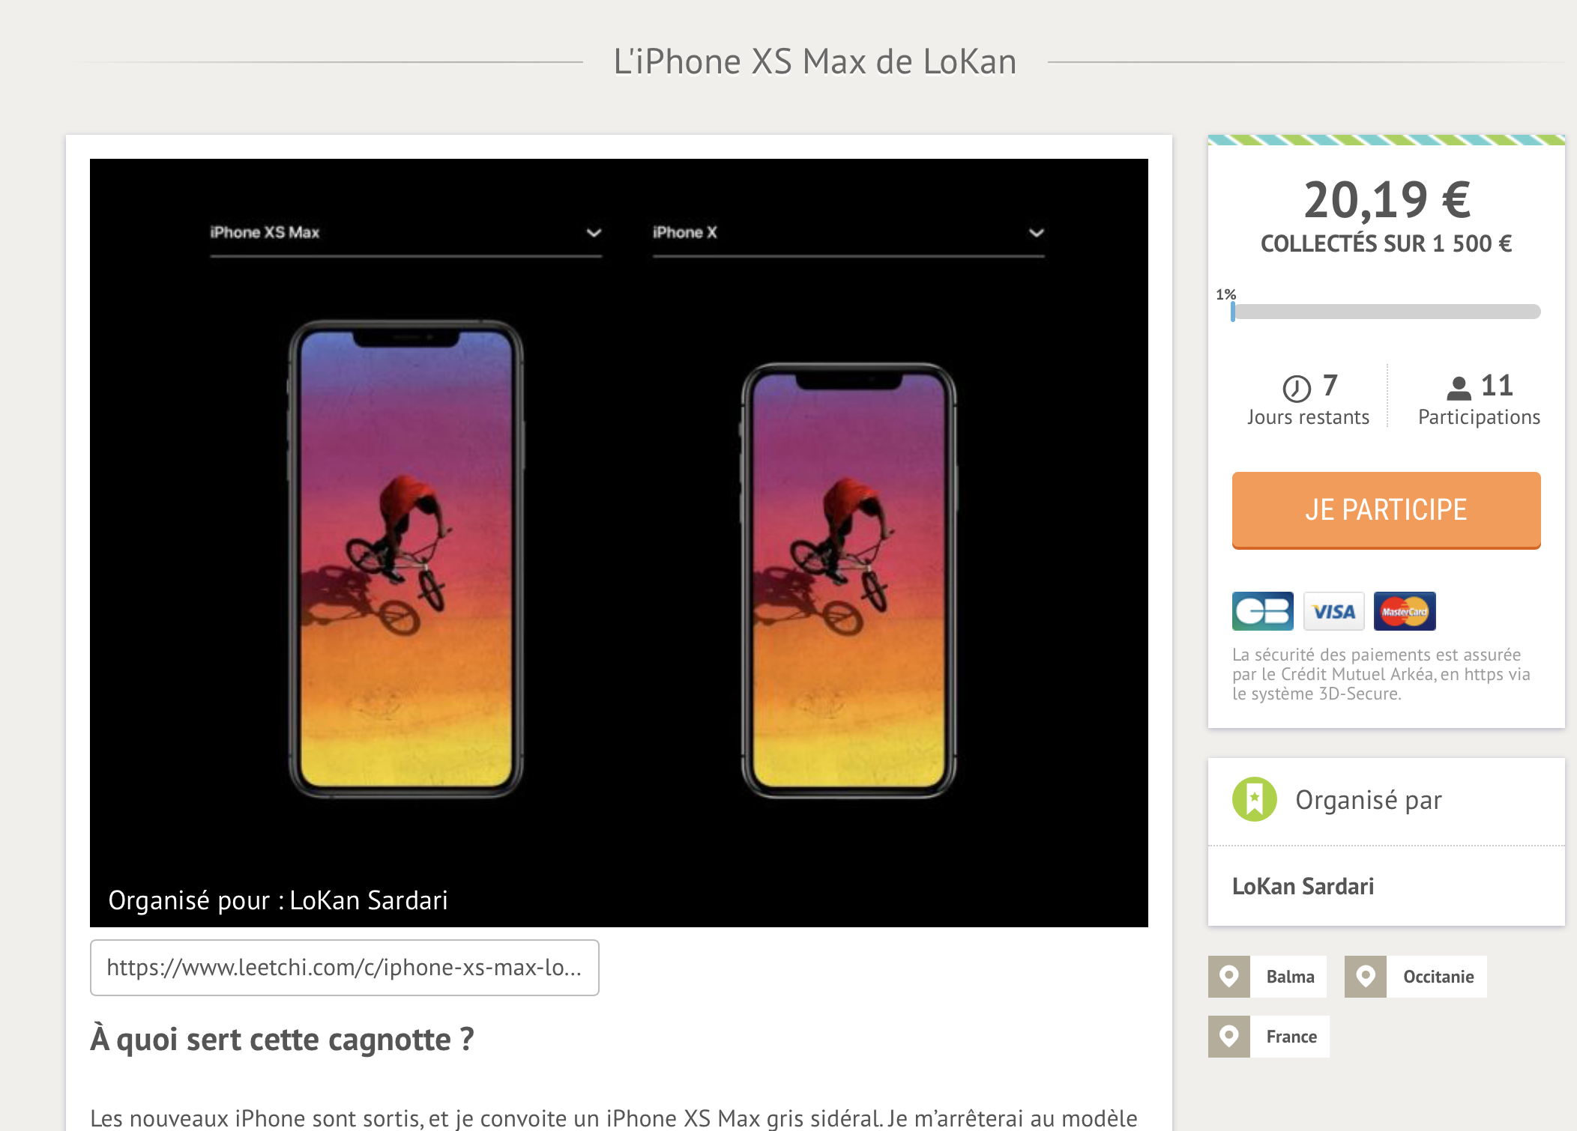1577x1131 pixels.
Task: Select the Balma location tag
Action: 1289,977
